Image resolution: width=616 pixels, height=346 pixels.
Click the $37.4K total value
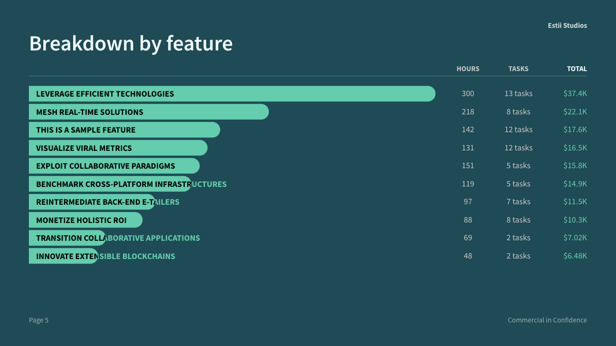(575, 93)
